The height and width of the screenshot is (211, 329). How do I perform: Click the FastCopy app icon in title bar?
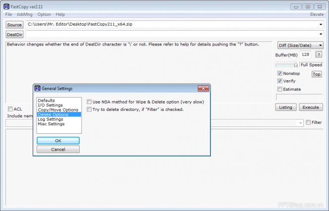[6, 7]
